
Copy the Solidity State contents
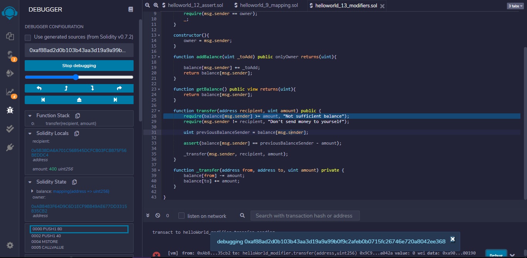[x=74, y=182]
